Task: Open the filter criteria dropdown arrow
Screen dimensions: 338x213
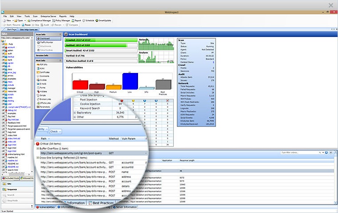Action: pyautogui.click(x=323, y=153)
